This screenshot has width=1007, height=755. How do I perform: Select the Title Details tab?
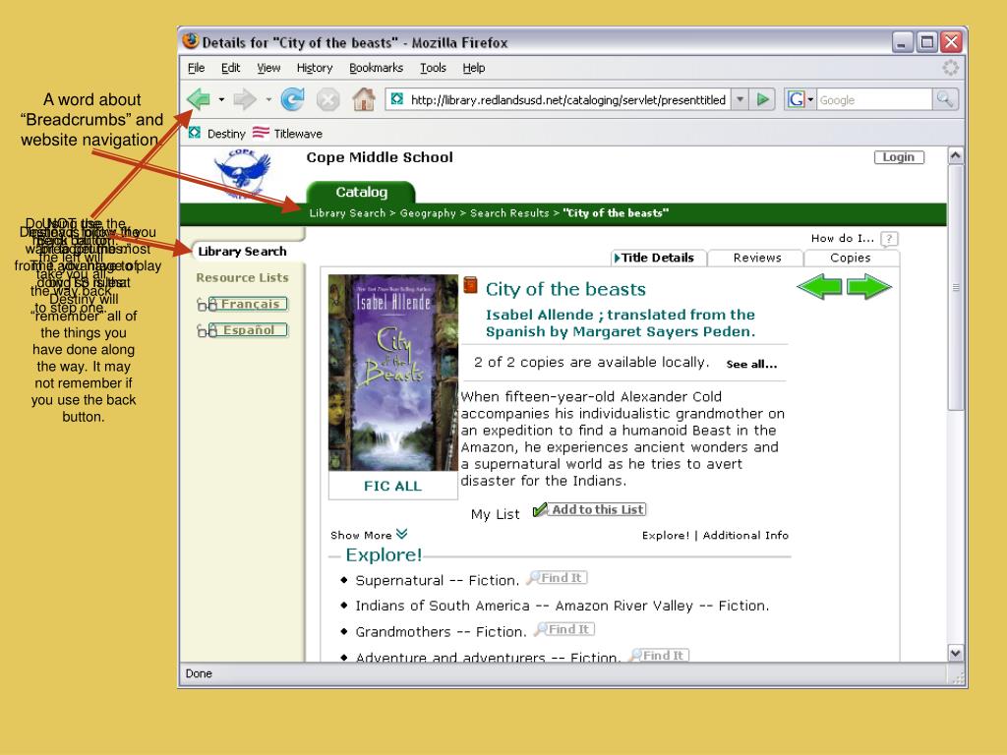coord(658,258)
